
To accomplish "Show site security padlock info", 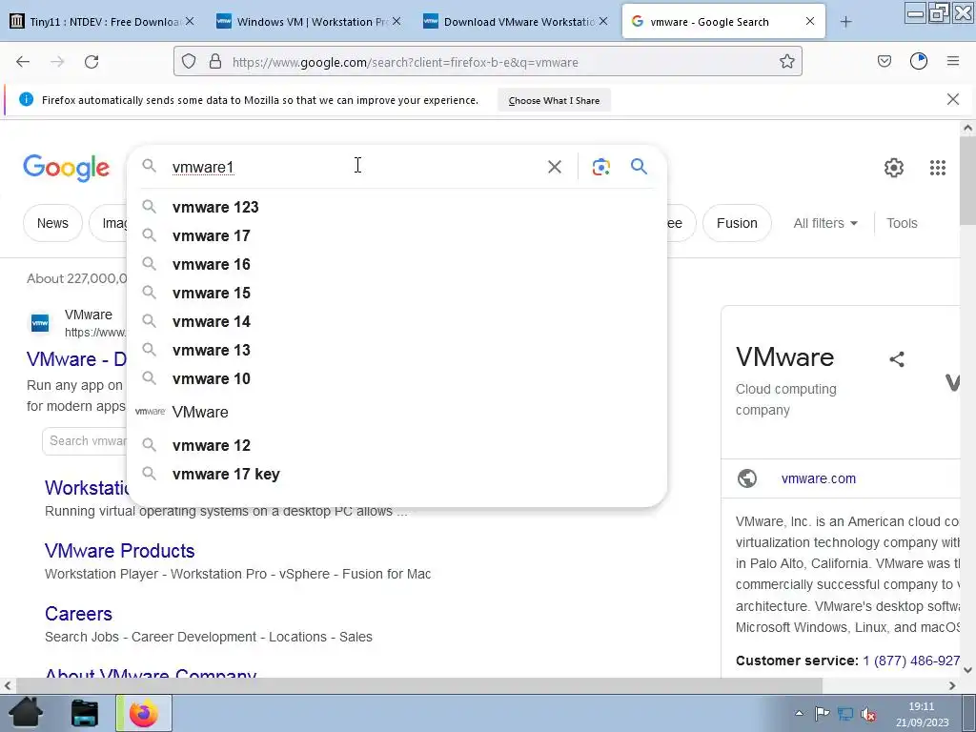I will pos(215,62).
